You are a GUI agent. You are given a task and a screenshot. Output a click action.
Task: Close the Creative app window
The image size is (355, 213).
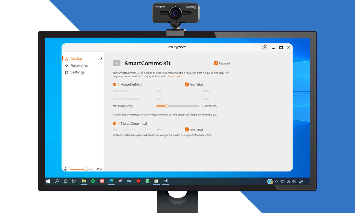pos(289,47)
